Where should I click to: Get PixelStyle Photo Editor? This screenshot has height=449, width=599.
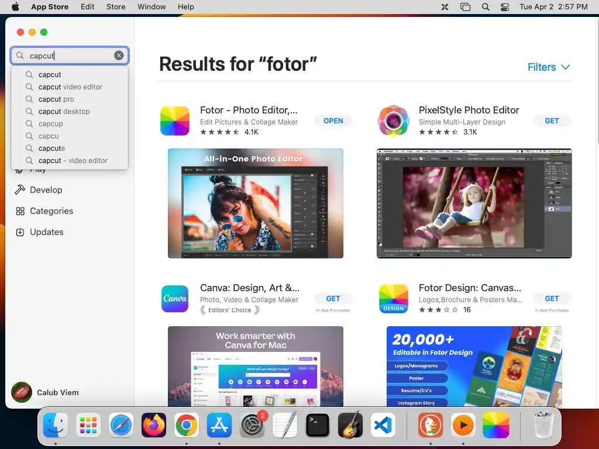(x=552, y=121)
